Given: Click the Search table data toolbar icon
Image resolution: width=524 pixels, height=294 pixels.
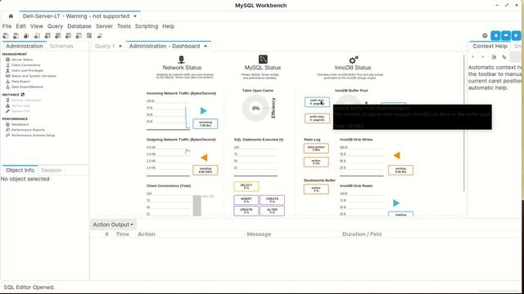Looking at the screenshot, I should (89, 36).
